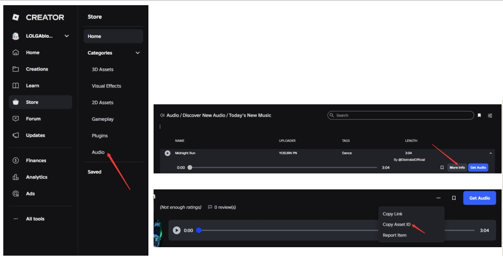Select Store in the Creator sidebar

(x=40, y=102)
